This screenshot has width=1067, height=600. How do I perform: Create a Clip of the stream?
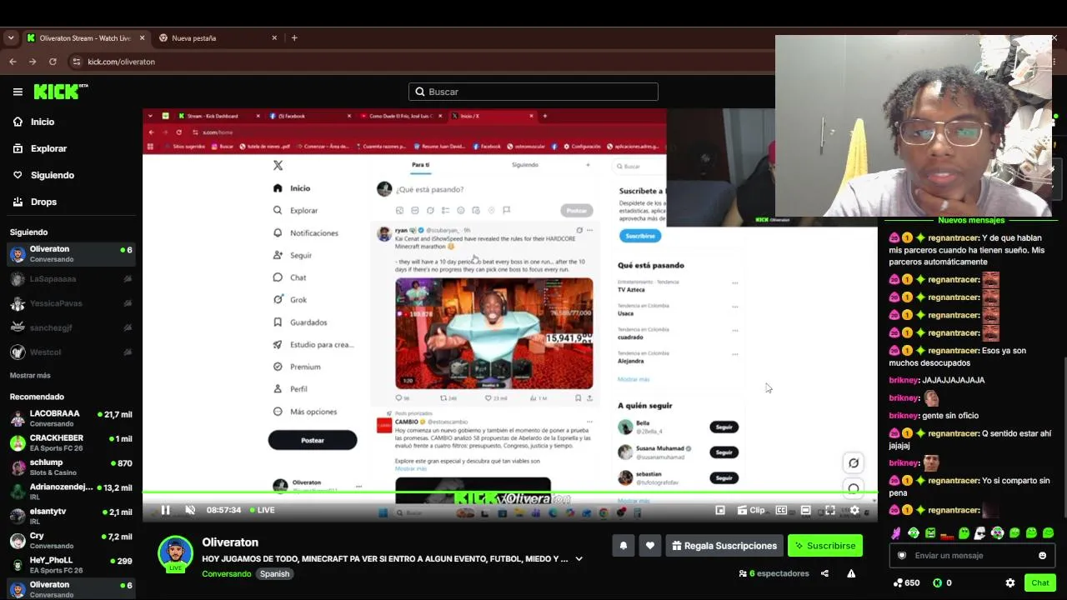point(751,510)
